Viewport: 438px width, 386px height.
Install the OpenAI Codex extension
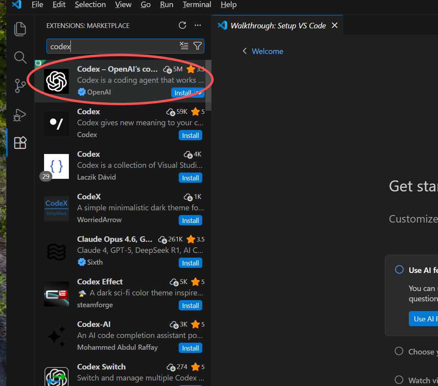183,93
